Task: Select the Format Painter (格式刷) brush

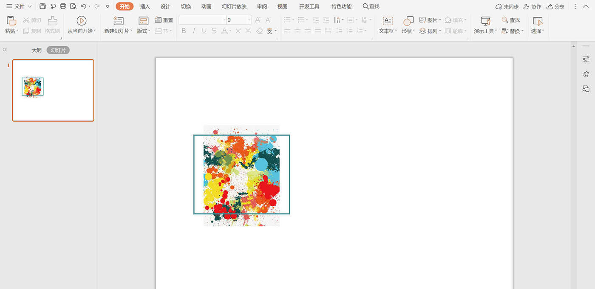Action: [x=52, y=25]
